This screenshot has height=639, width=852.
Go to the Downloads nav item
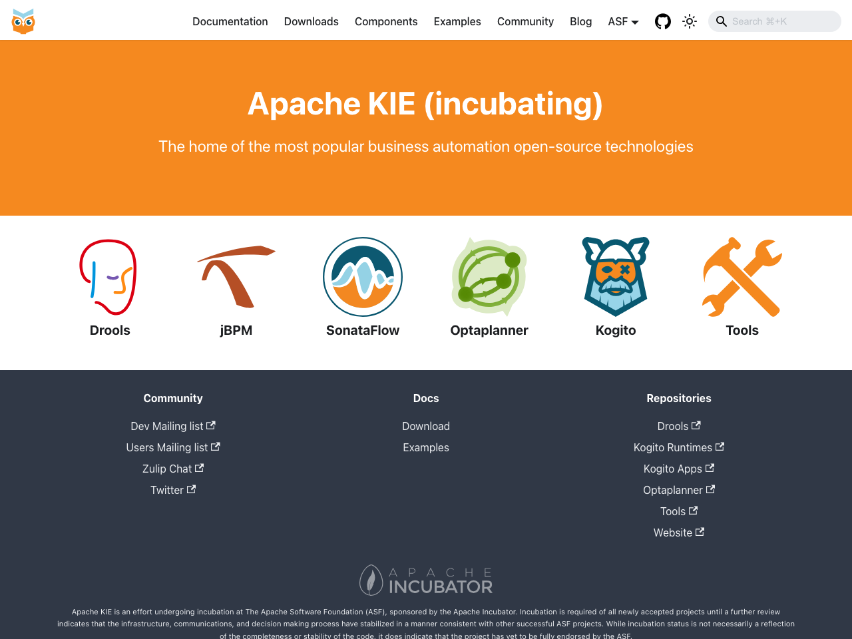311,21
